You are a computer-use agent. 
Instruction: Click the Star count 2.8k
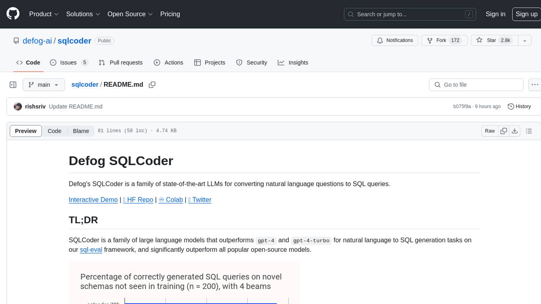pos(506,41)
